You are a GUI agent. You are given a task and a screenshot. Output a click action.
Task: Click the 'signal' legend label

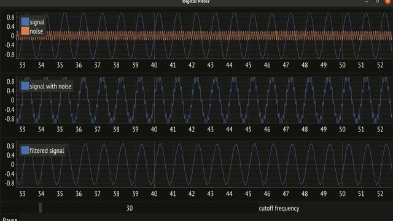point(37,22)
